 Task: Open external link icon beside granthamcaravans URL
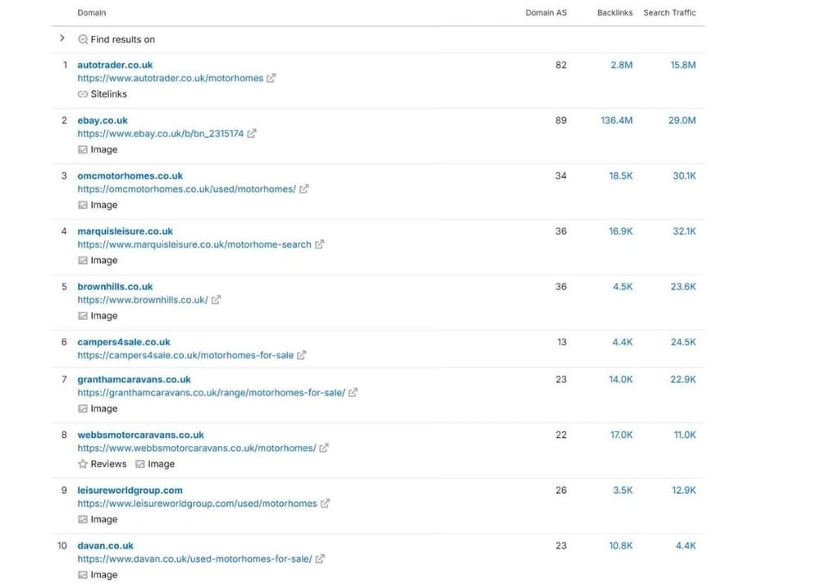coord(353,393)
